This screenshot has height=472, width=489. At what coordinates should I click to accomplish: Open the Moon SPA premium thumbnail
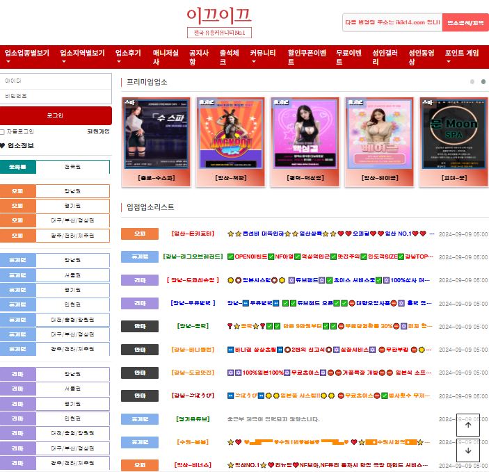(454, 134)
